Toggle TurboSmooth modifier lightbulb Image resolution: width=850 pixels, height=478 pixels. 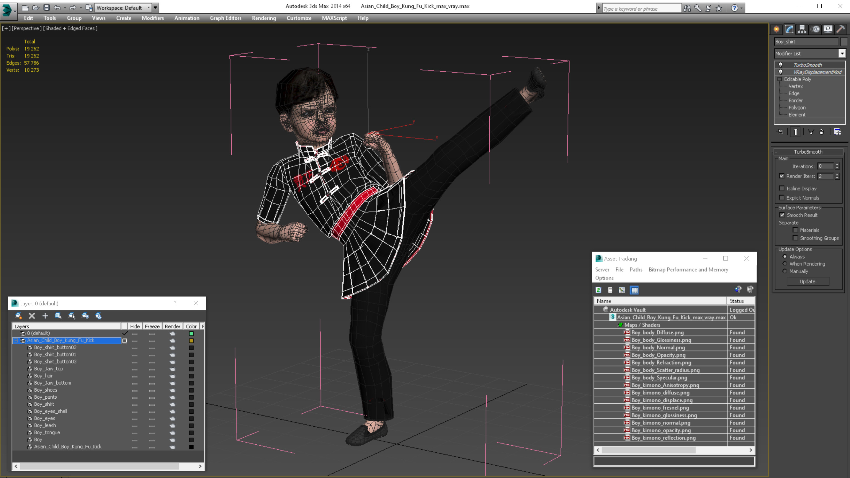[x=780, y=65]
